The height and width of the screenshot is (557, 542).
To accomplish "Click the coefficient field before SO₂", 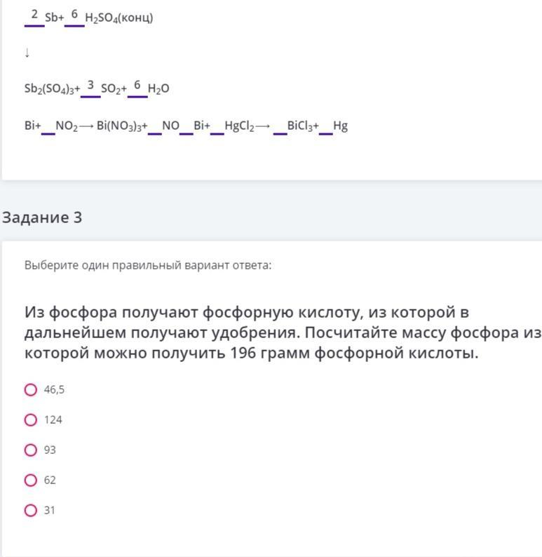I will click(x=90, y=87).
